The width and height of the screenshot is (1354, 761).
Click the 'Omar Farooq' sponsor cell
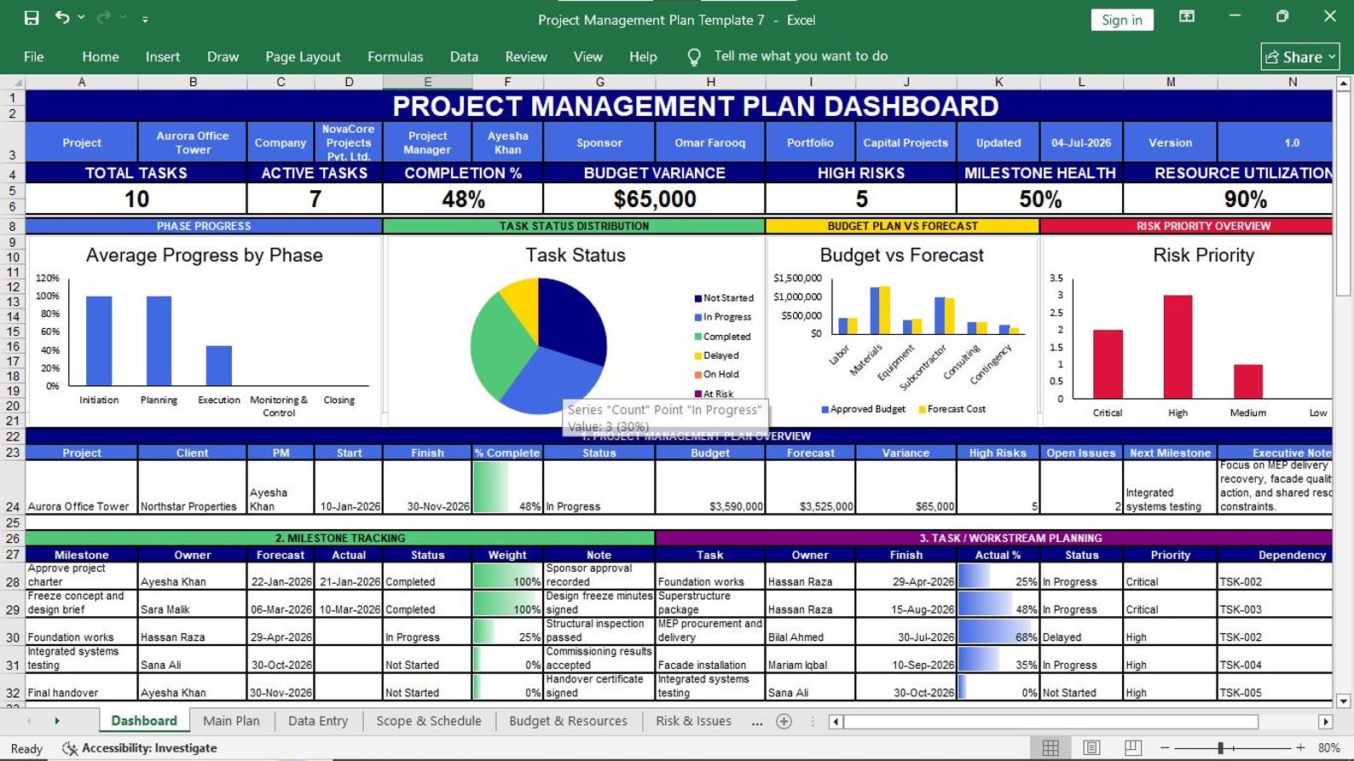(x=710, y=142)
